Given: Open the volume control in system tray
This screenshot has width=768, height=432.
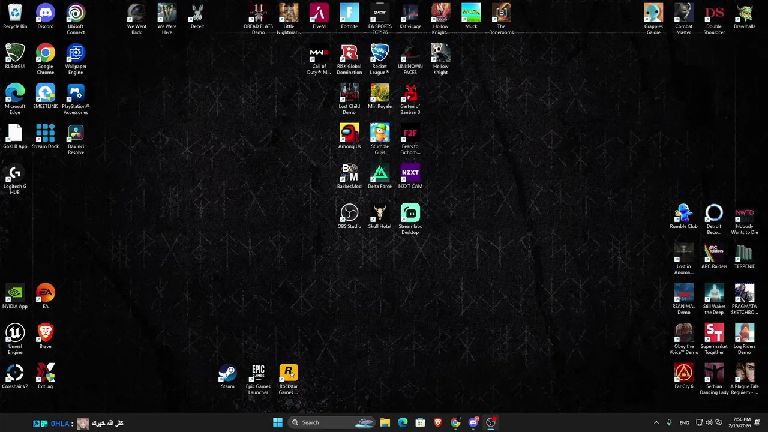Looking at the screenshot, I should (709, 422).
